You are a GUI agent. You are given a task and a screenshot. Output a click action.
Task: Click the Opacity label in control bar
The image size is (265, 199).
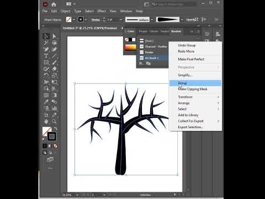point(190,19)
